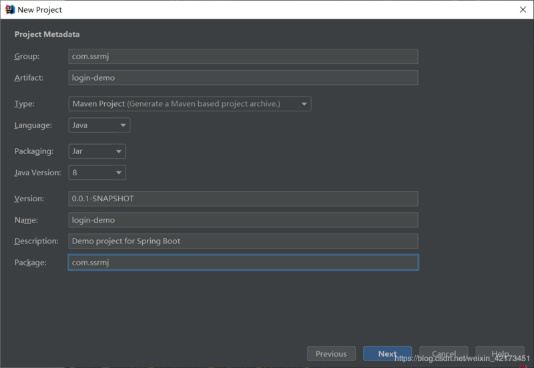
Task: Open the Packaging dropdown set to Jar
Action: click(97, 151)
